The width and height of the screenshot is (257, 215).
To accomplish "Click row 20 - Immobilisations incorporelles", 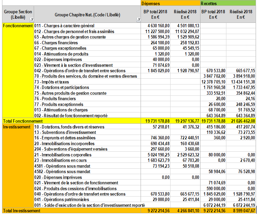I will tap(64, 143).
